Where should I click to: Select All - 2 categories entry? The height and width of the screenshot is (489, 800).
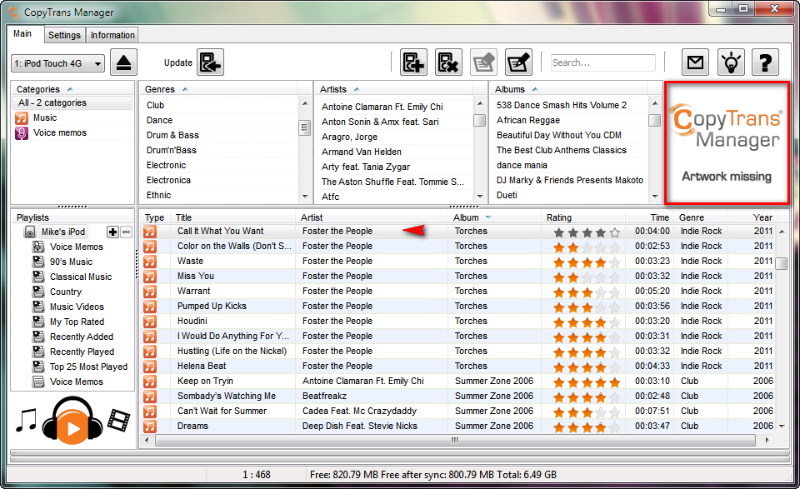pos(72,102)
